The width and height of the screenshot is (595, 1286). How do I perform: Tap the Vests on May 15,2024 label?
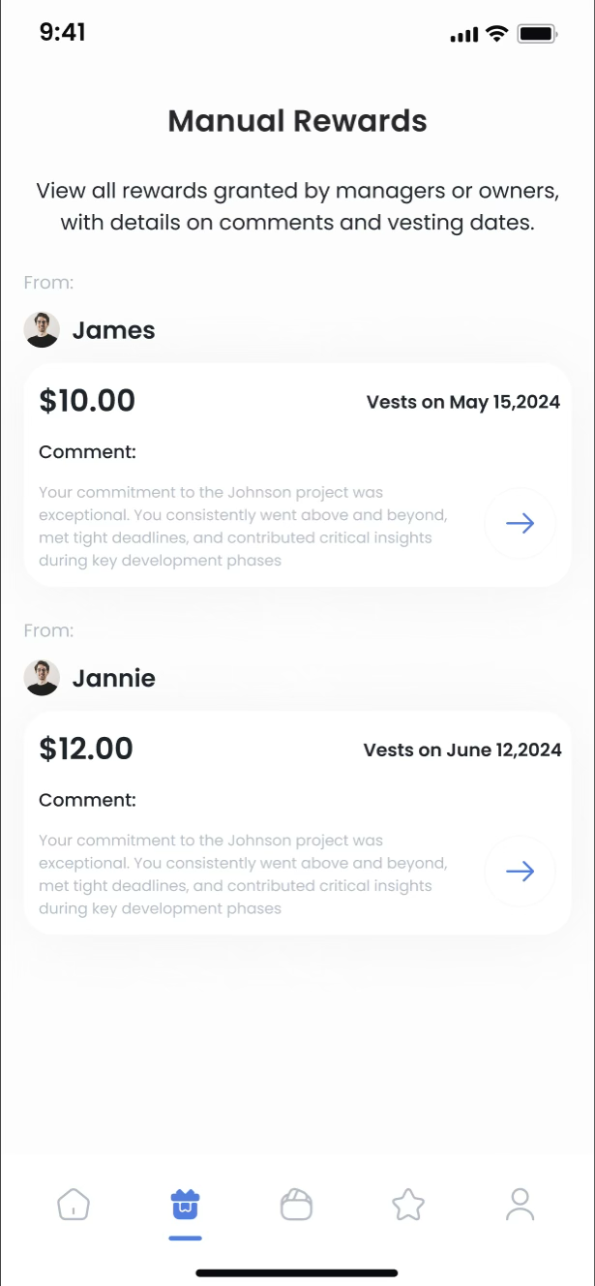click(462, 402)
